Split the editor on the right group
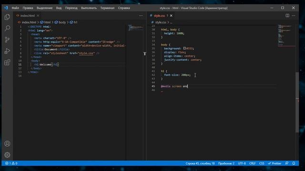The height and width of the screenshot is (171, 305). point(287,16)
